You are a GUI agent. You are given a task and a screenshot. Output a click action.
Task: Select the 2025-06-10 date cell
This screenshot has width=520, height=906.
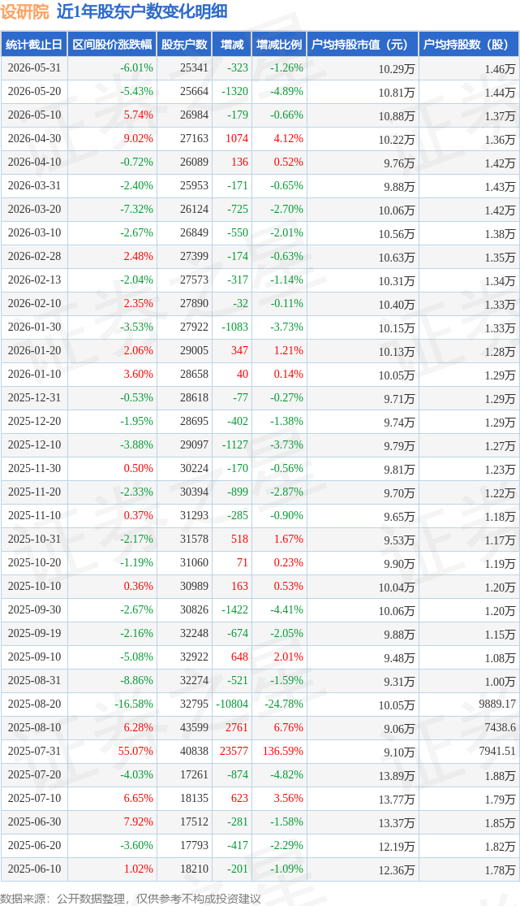click(x=34, y=869)
